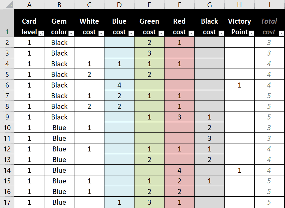Viewport: 285px width, 208px height.
Task: Select the Blue cost cell containing 4
Action: [119, 85]
